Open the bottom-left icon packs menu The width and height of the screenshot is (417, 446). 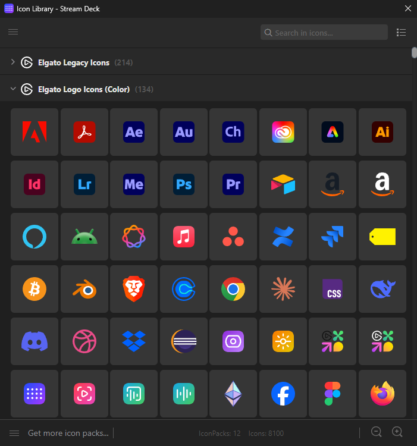click(x=14, y=433)
